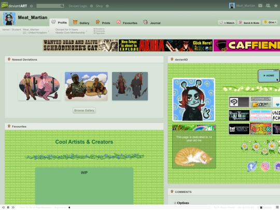Click the large Meat_Martian profile avatar
The height and width of the screenshot is (210, 280).
click(9, 19)
